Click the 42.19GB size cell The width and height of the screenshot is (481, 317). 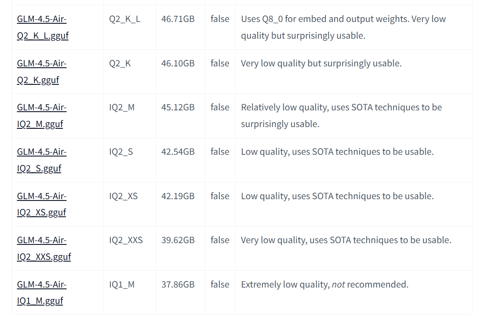pyautogui.click(x=178, y=196)
